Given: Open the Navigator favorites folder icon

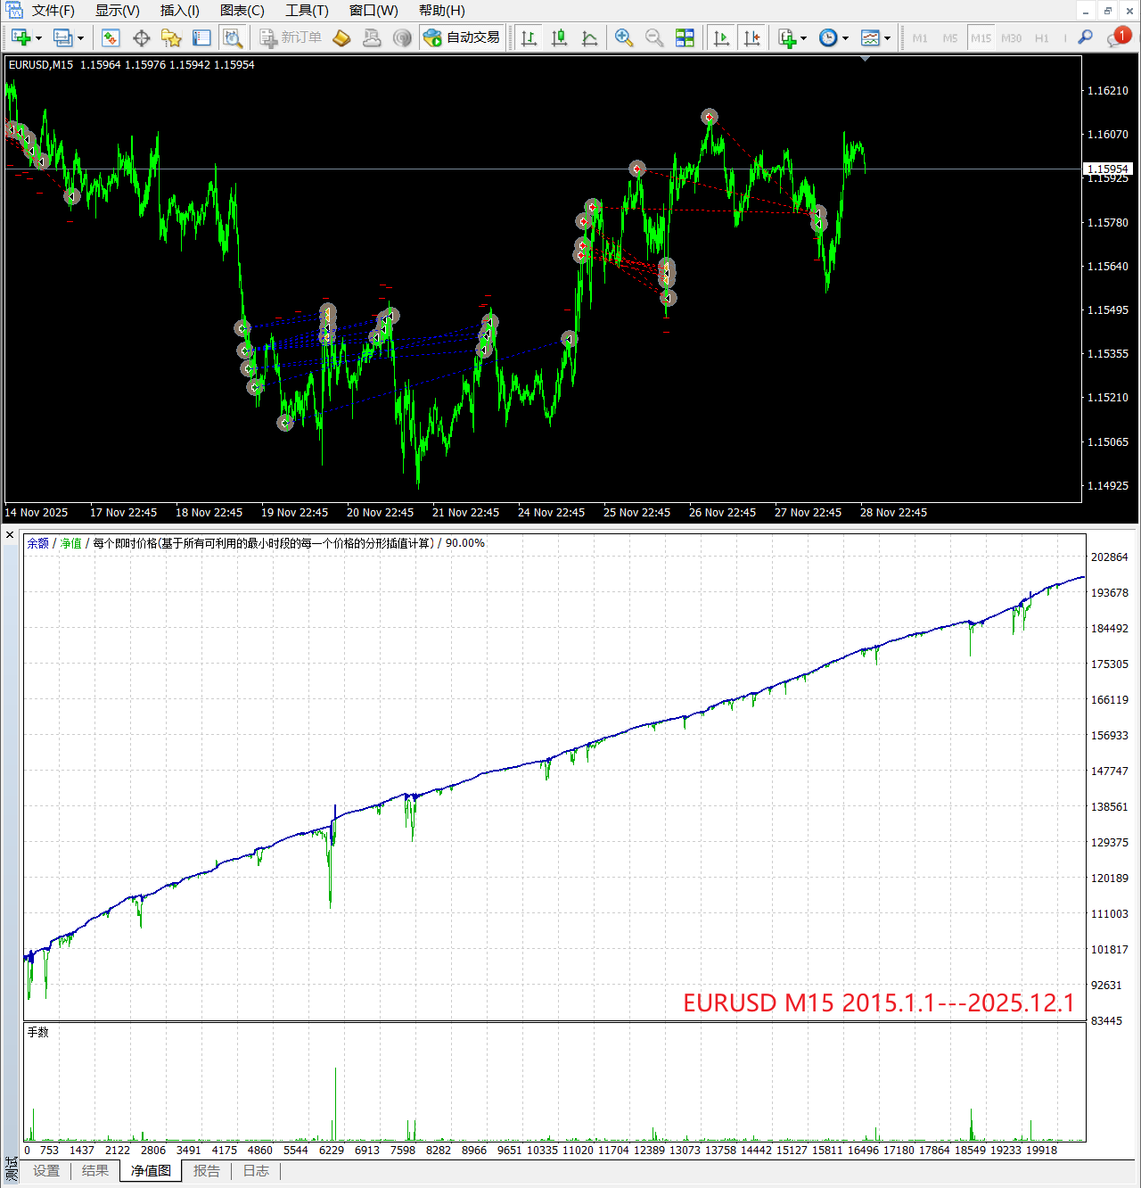Looking at the screenshot, I should coord(171,37).
